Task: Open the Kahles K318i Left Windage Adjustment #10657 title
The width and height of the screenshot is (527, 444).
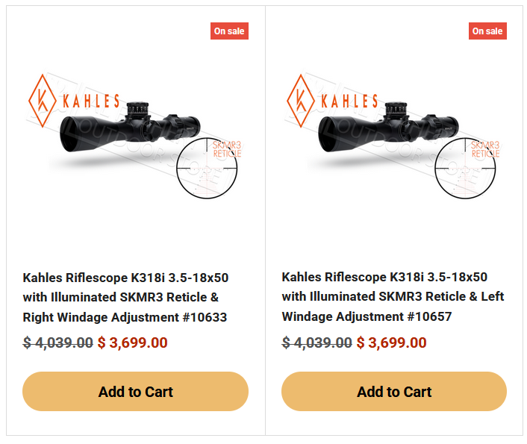Action: point(393,297)
